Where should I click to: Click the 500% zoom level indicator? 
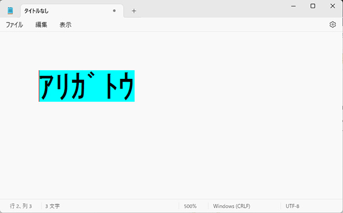click(190, 206)
